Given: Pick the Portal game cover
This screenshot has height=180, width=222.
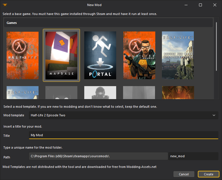Looking at the screenshot, I should click(x=100, y=55).
